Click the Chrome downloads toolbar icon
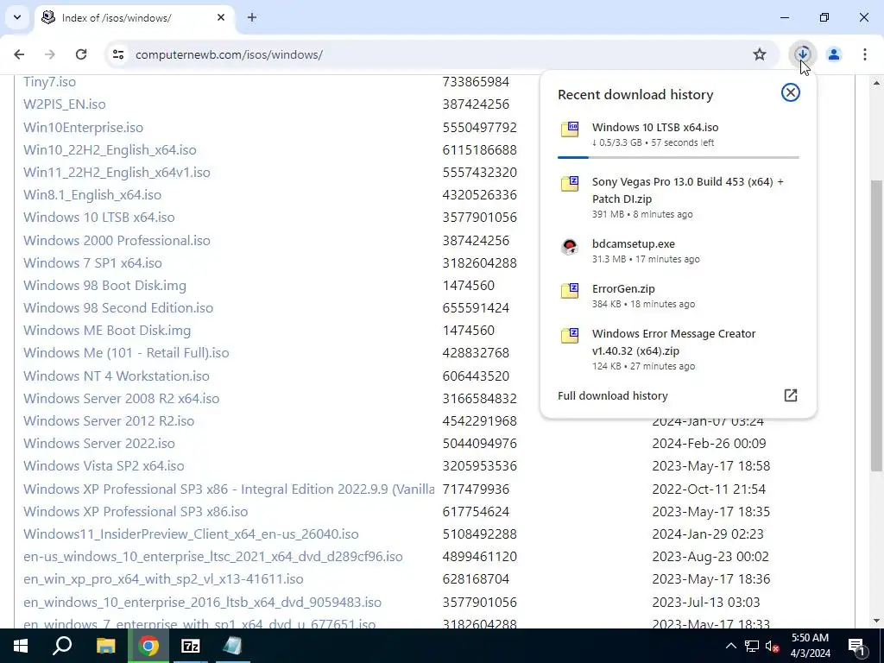Viewport: 884px width, 663px height. [802, 54]
